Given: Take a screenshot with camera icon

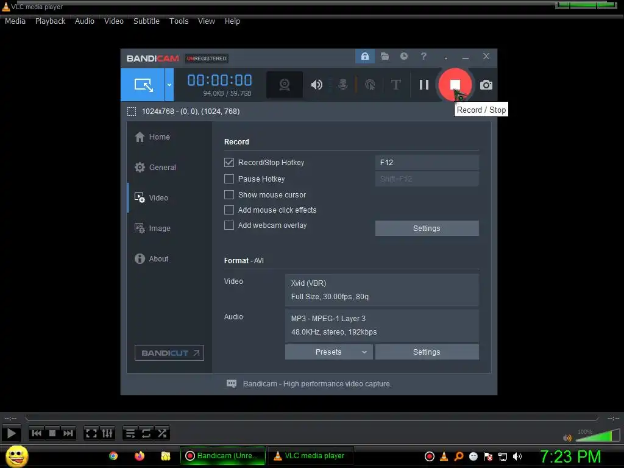Looking at the screenshot, I should [486, 85].
